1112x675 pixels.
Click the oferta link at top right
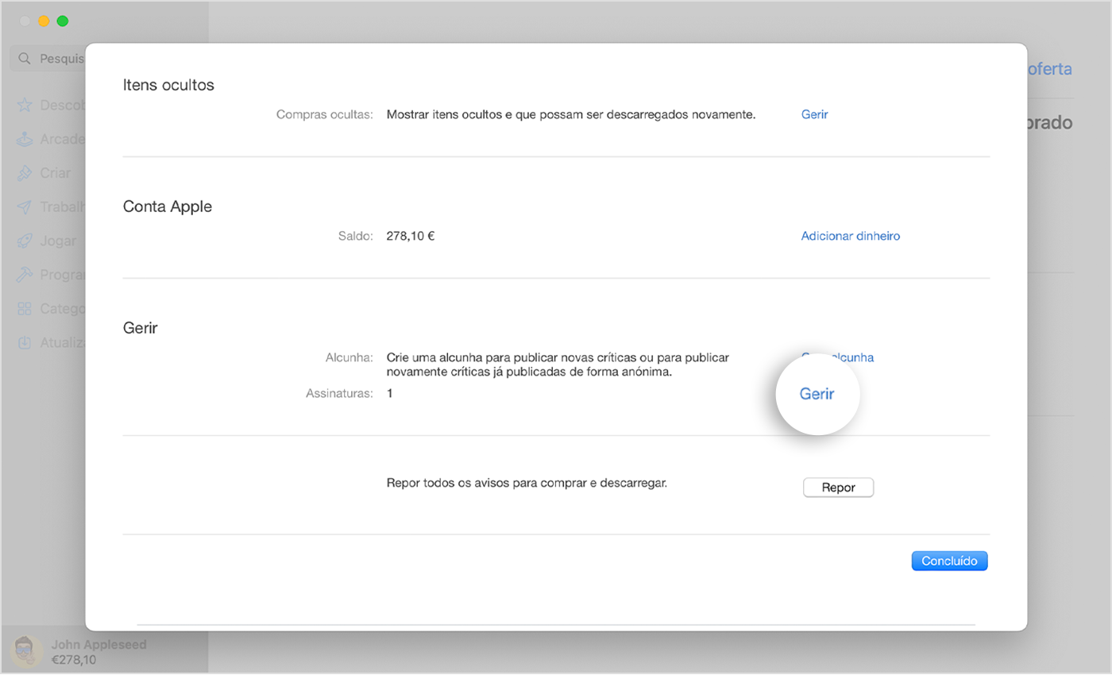click(1050, 69)
